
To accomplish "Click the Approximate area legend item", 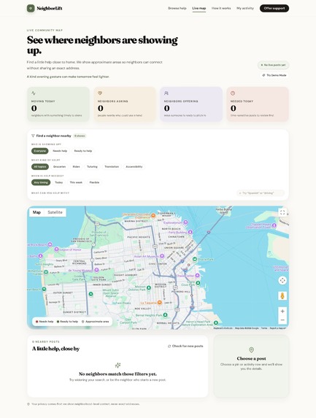I will click(x=95, y=322).
